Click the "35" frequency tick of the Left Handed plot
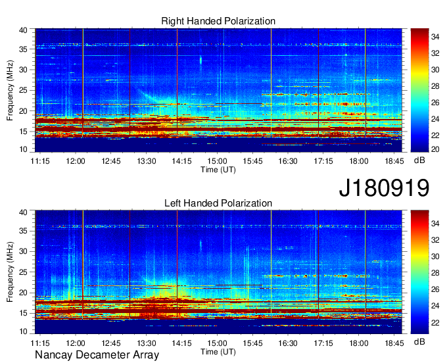447x363 pixels. pos(23,231)
